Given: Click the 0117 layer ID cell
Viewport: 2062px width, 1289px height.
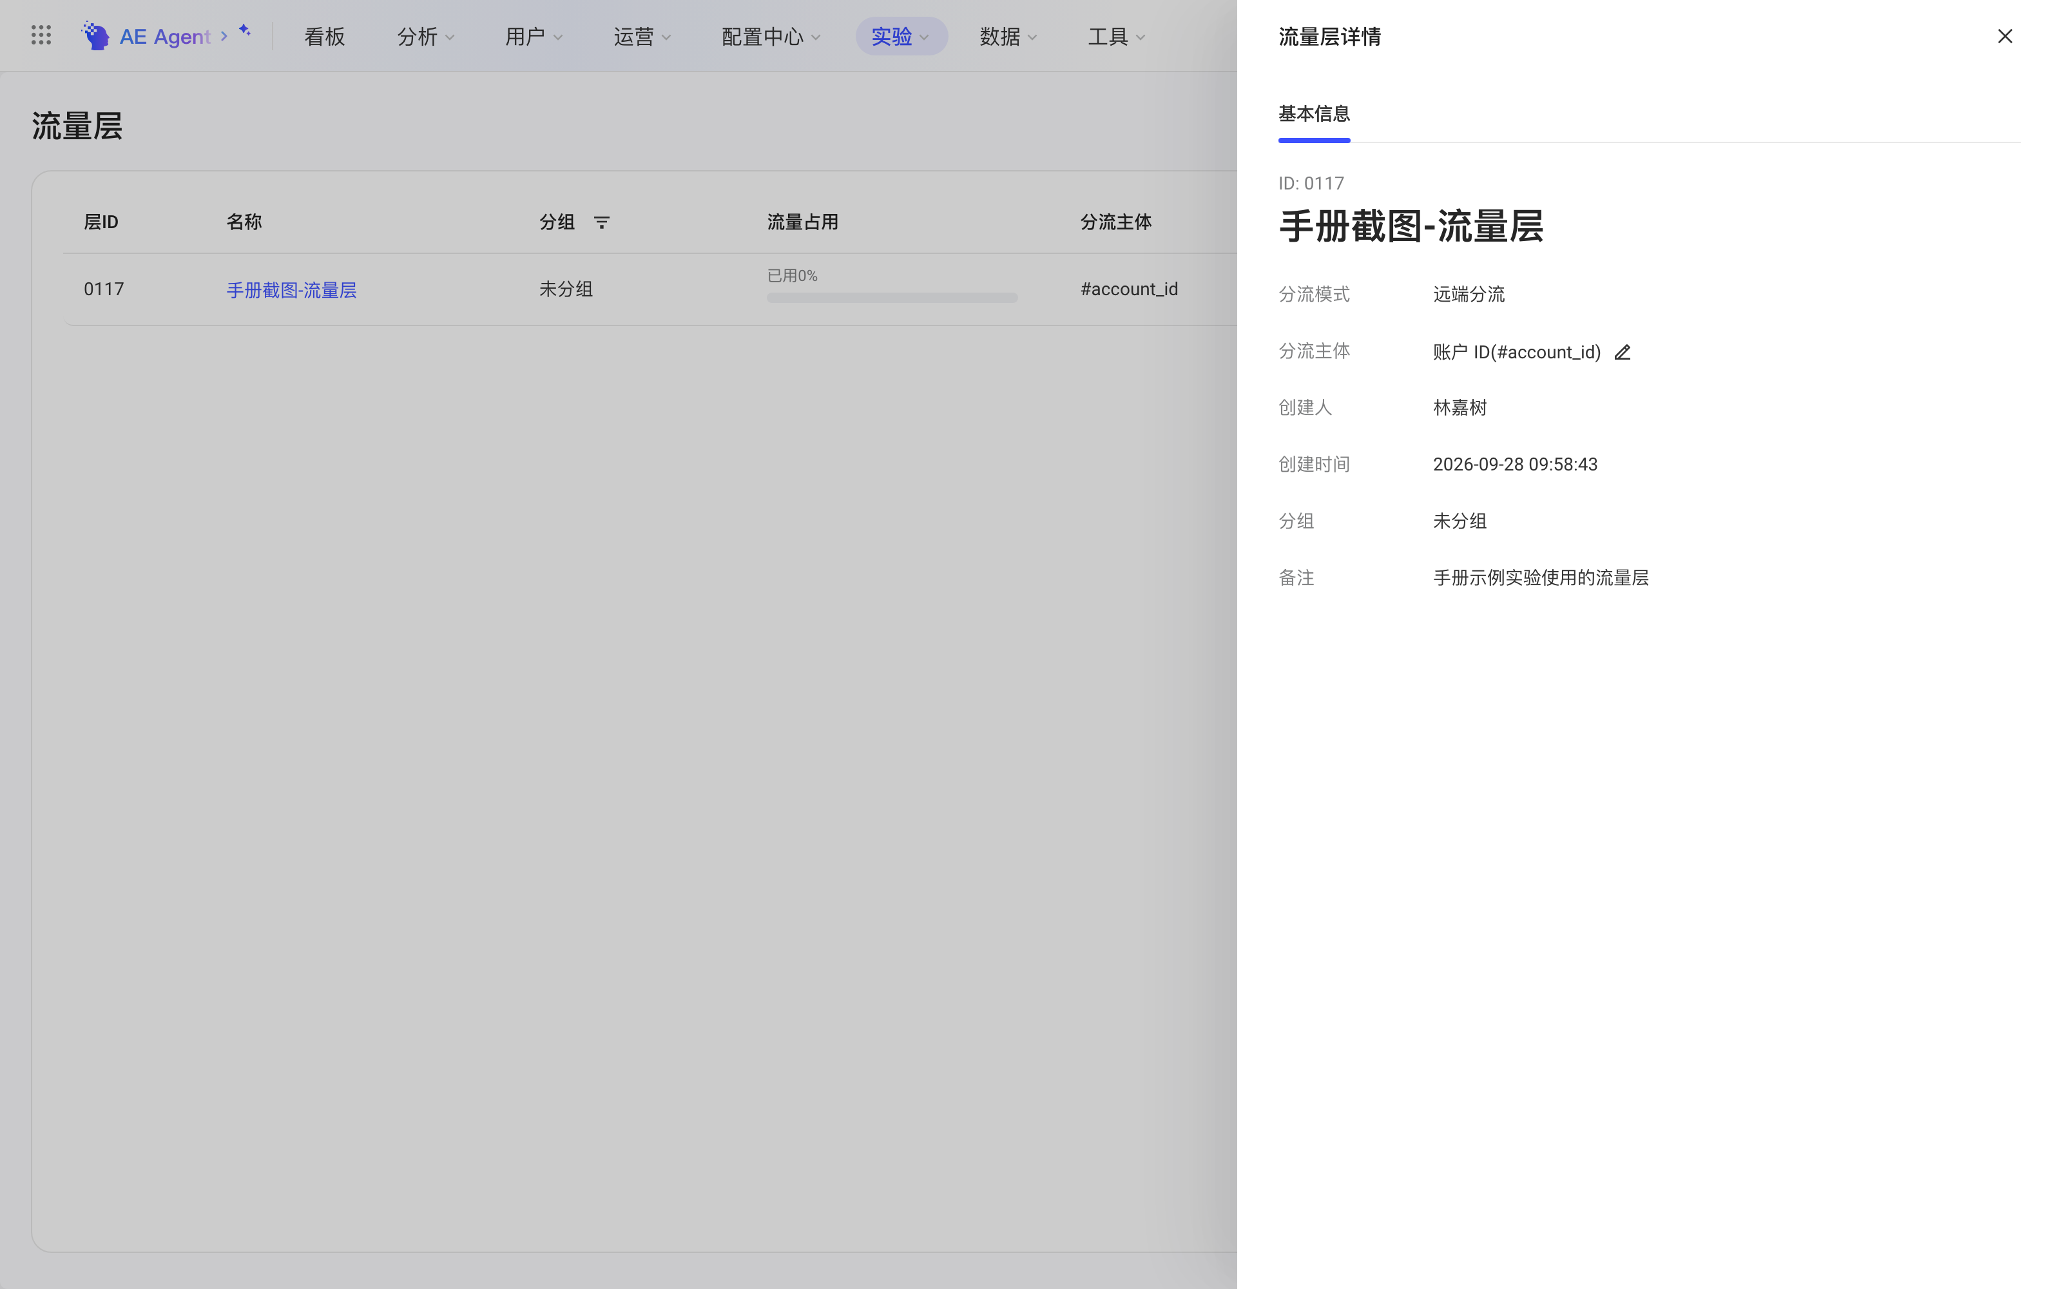Looking at the screenshot, I should [104, 290].
